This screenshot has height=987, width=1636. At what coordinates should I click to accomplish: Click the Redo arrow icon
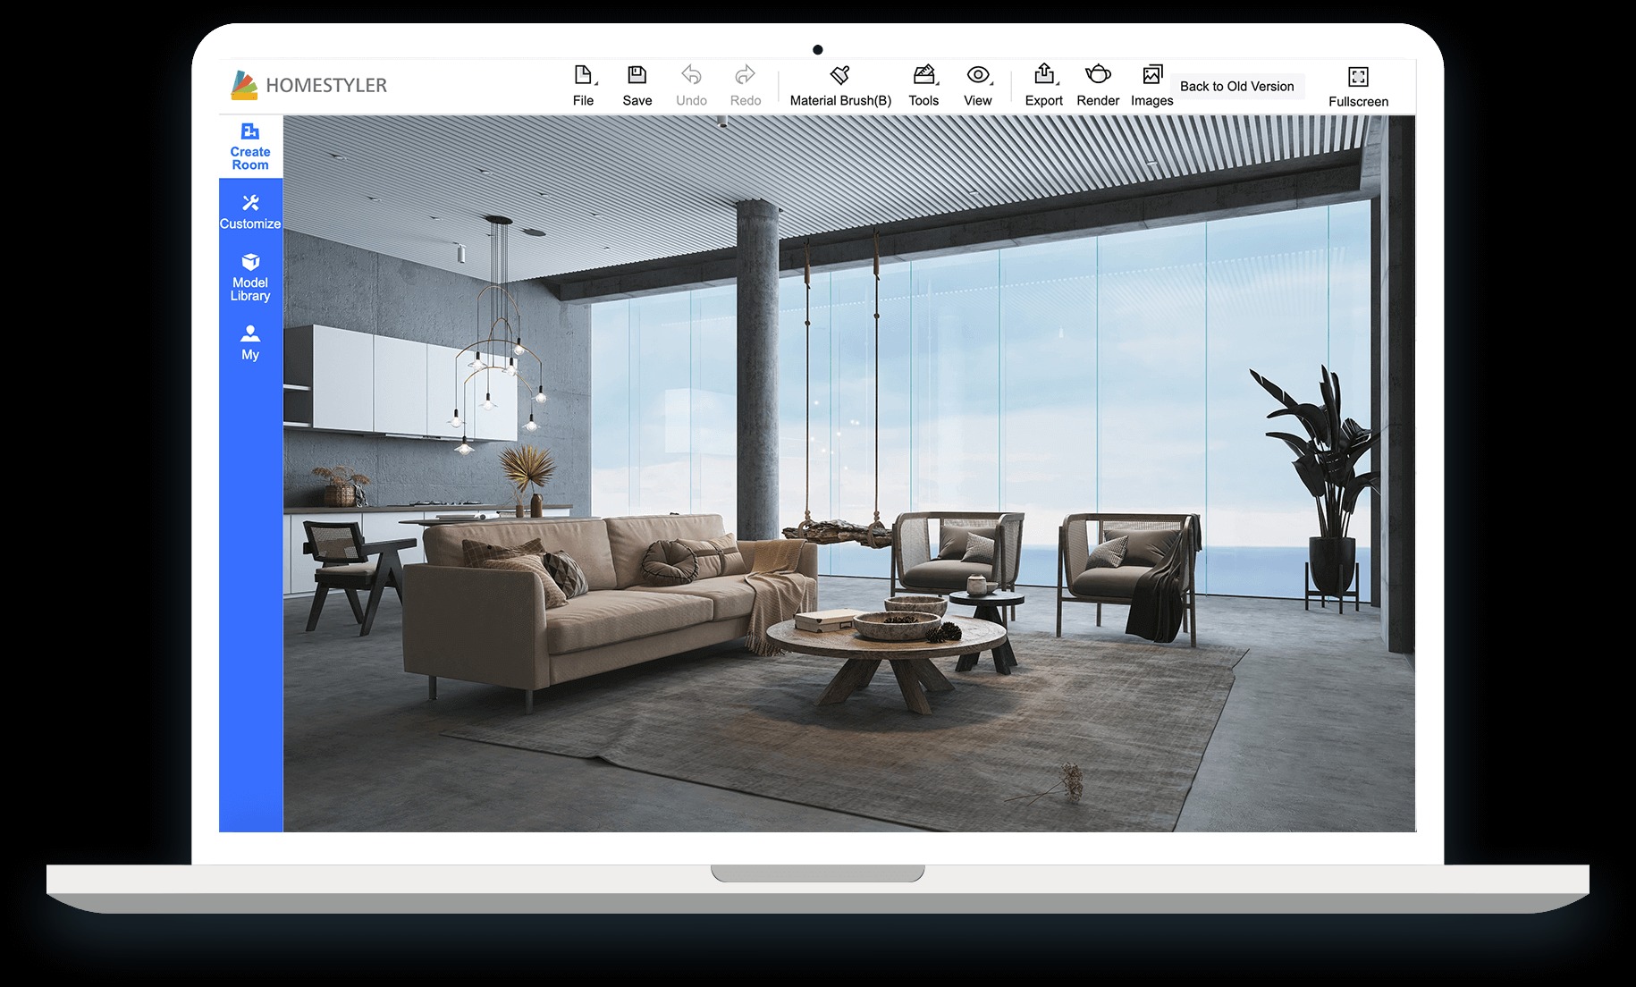(x=745, y=76)
